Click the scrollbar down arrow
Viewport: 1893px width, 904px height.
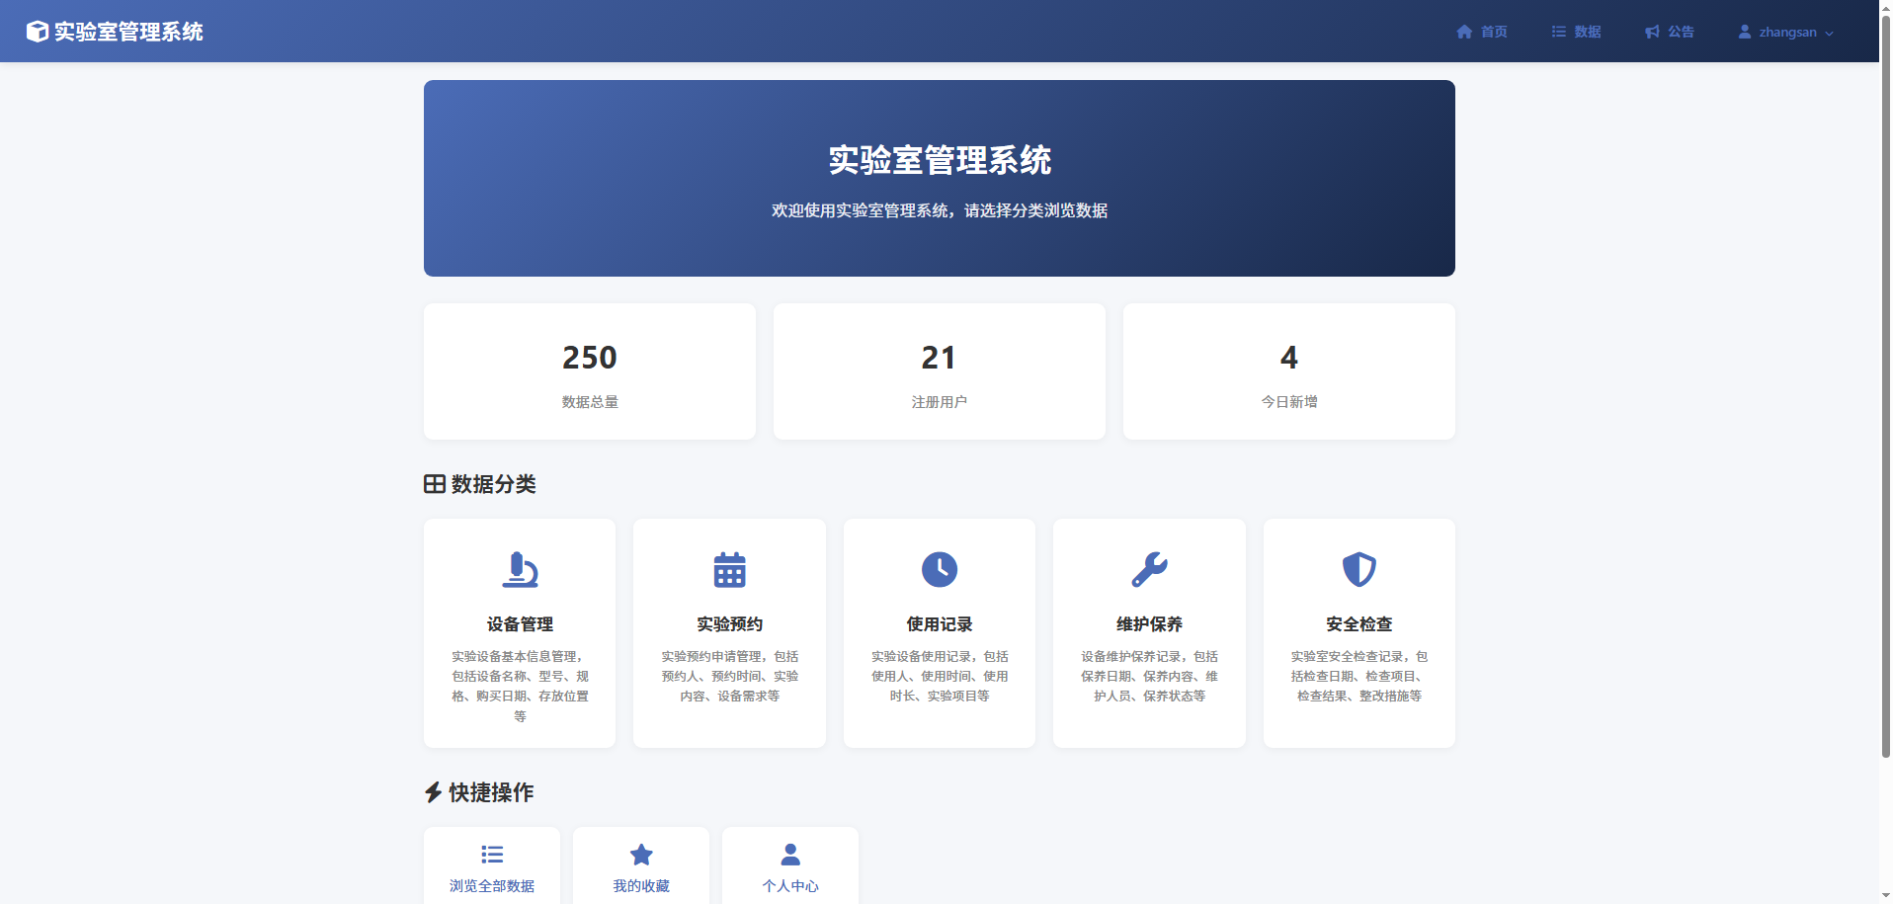(x=1885, y=896)
